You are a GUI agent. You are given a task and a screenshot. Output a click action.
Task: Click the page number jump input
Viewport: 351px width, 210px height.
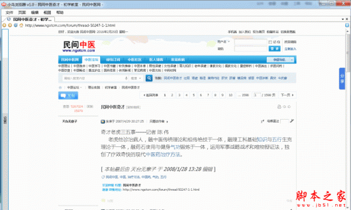257,95
